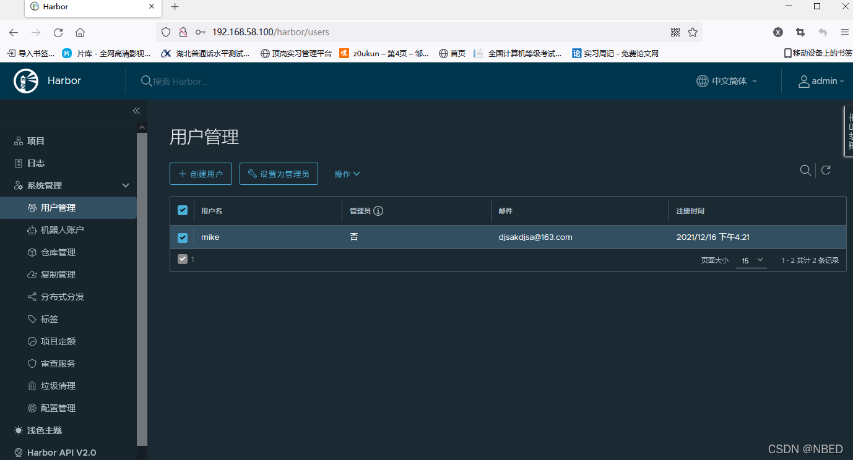This screenshot has width=853, height=460.
Task: Sort by 用户名 column header
Action: pos(212,211)
